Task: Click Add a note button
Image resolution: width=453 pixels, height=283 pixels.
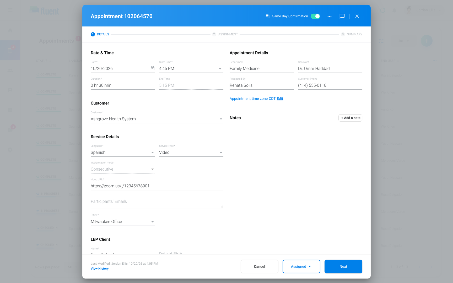Action: coord(350,118)
